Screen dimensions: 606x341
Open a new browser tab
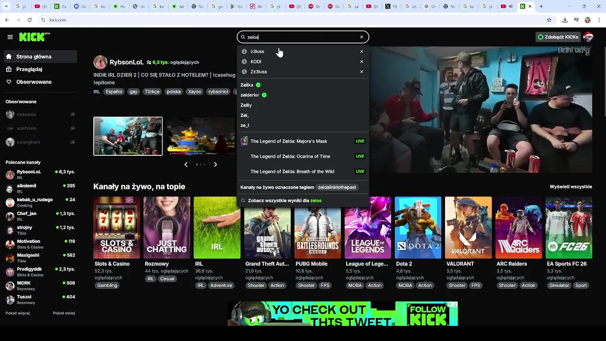point(541,7)
